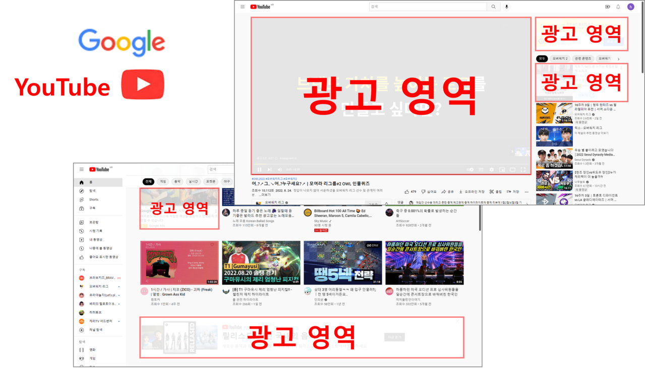Image resolution: width=645 pixels, height=368 pixels.
Task: Select the 모두 chip in related videos
Action: coord(542,59)
